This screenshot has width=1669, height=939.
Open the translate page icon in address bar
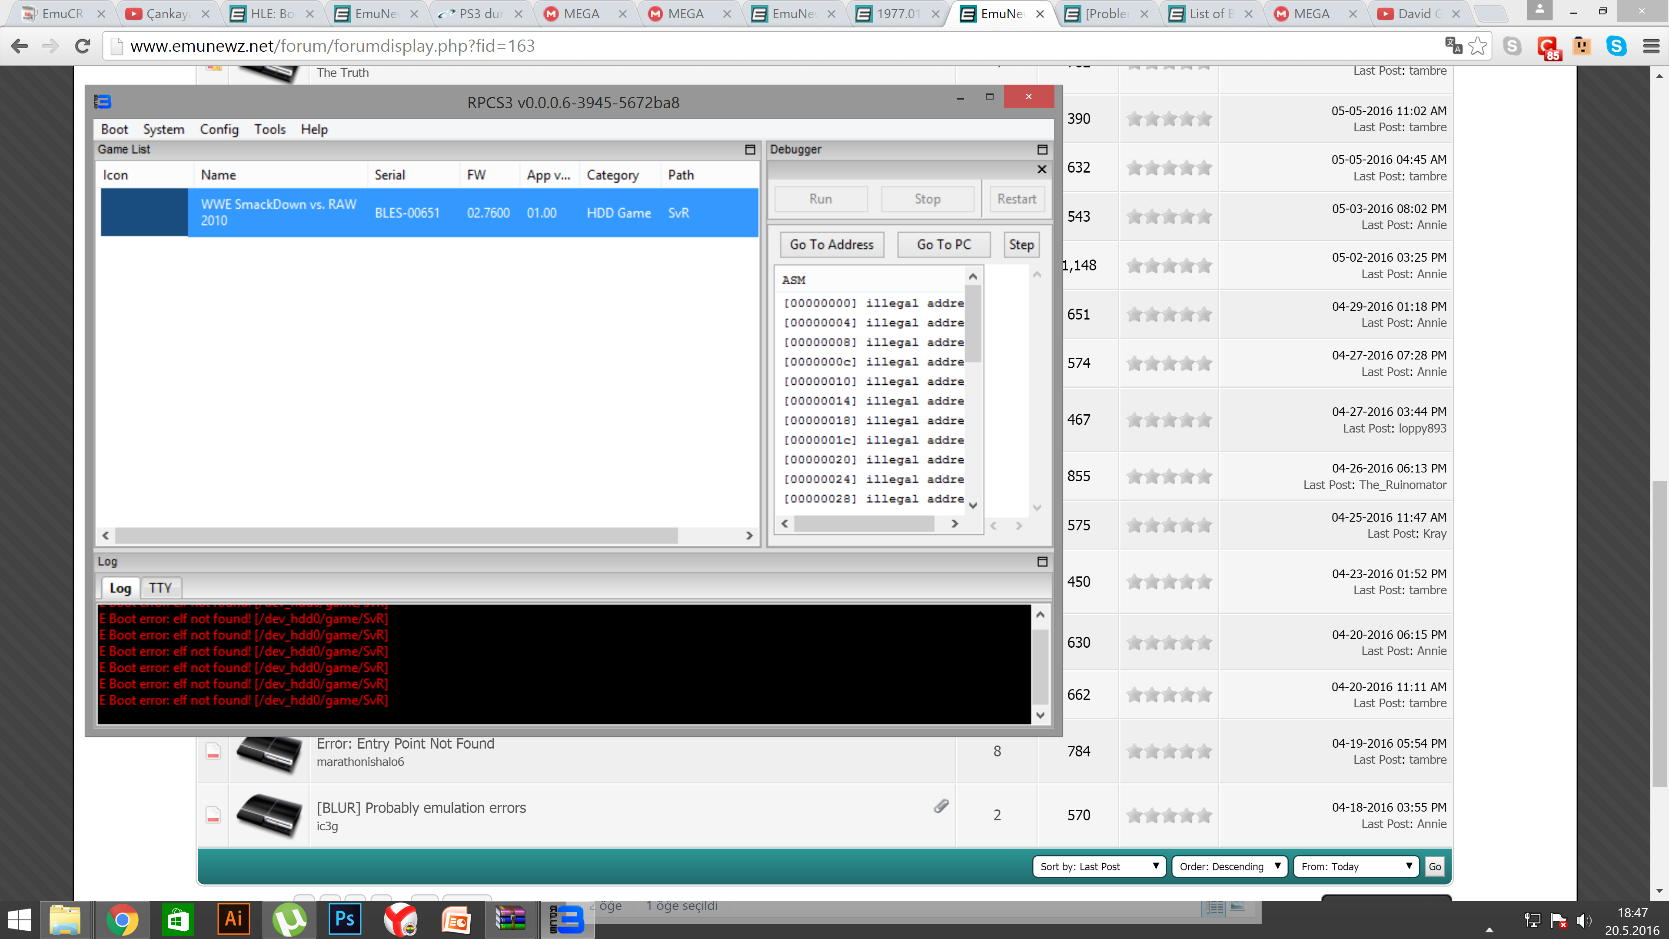pos(1453,45)
